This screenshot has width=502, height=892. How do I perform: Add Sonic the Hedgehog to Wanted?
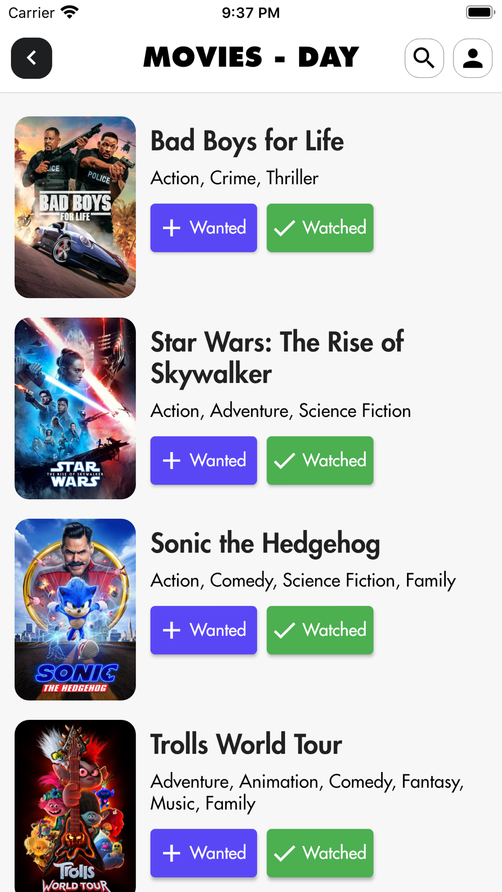204,630
